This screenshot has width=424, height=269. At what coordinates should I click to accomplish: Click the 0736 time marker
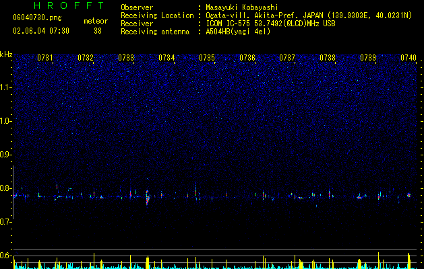coord(247,58)
